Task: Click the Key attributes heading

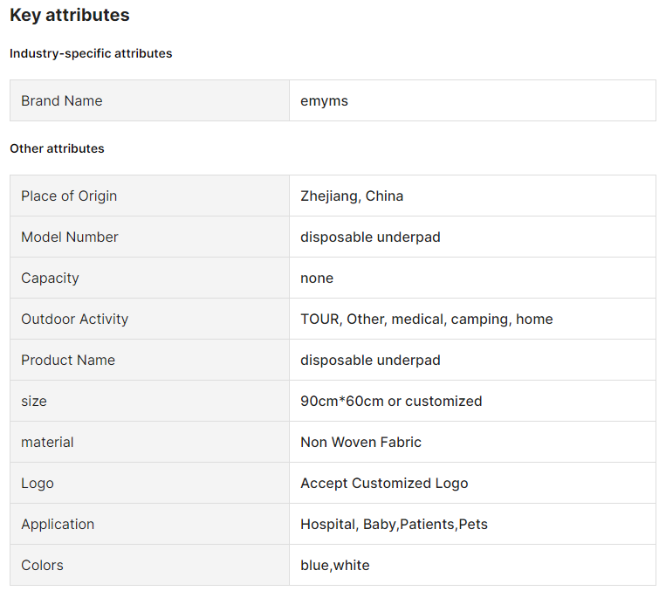Action: click(70, 16)
